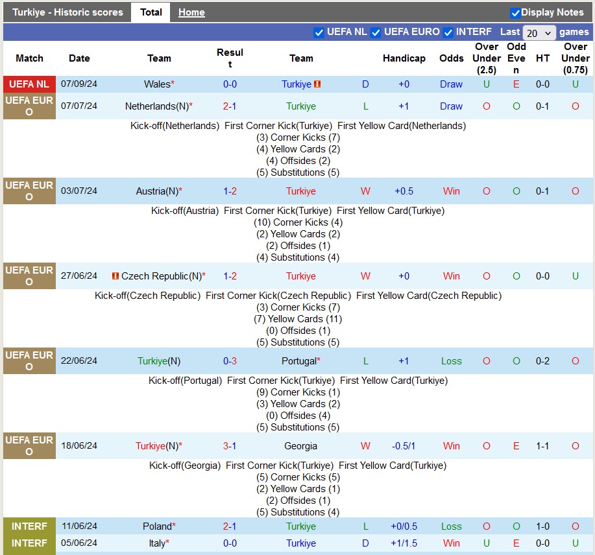Click the 0-3 score against Portugal
This screenshot has width=595, height=555.
(x=230, y=361)
